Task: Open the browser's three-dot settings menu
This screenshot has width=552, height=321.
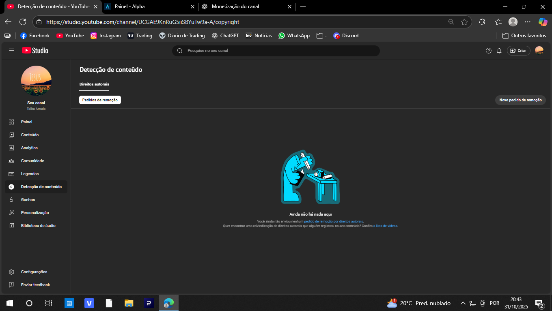Action: point(527,22)
